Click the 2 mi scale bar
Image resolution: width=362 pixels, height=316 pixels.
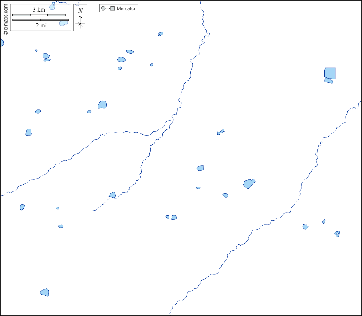pyautogui.click(x=40, y=20)
